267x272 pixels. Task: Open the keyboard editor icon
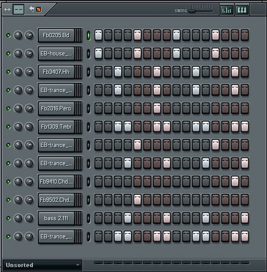click(x=242, y=10)
